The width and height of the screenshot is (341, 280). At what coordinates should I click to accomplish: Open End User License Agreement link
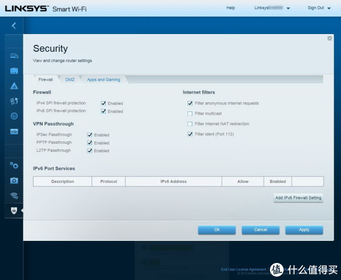pos(243,269)
